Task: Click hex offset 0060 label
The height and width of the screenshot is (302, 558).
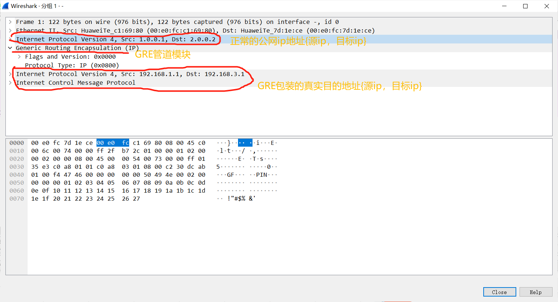Action: point(17,190)
